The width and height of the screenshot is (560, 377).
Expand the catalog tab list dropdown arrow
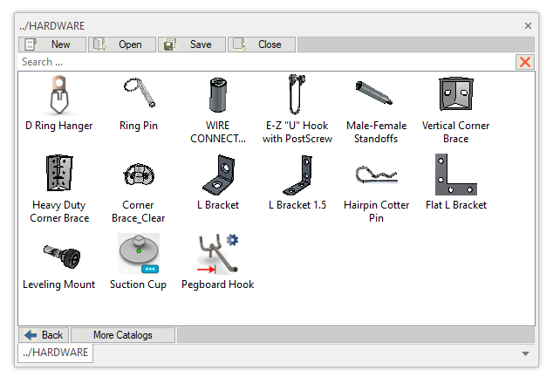(x=525, y=353)
